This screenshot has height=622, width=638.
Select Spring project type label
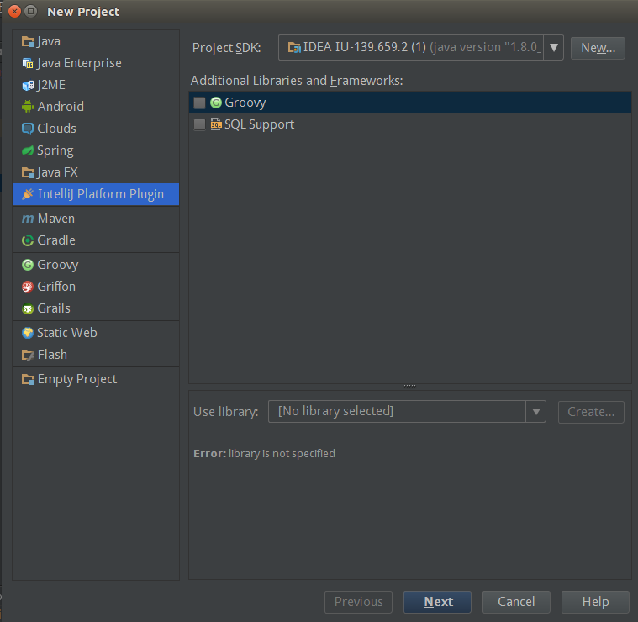[x=55, y=151]
